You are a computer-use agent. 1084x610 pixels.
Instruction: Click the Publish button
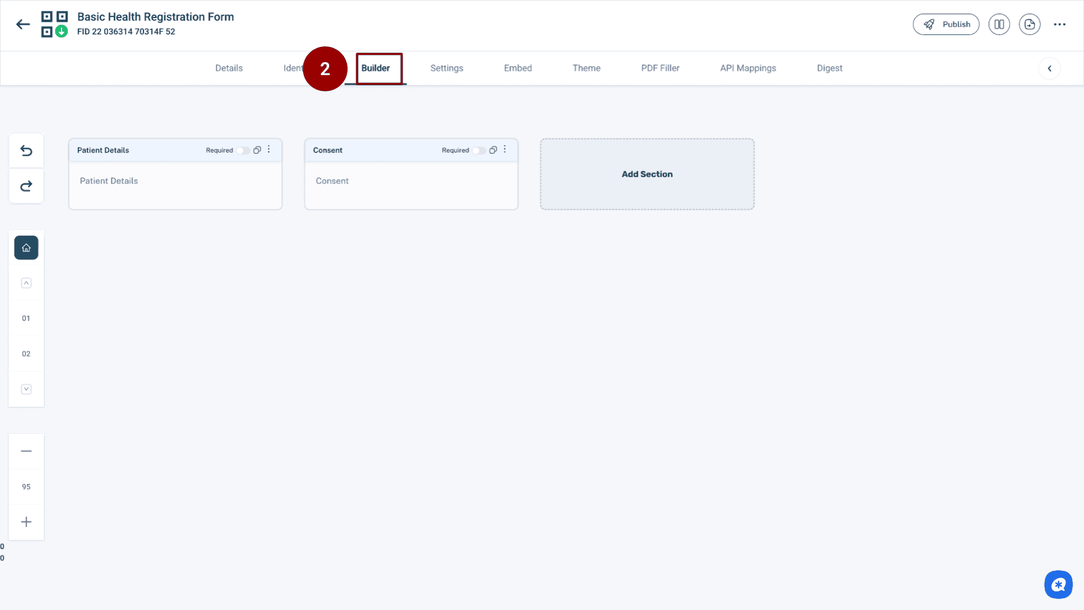click(946, 24)
